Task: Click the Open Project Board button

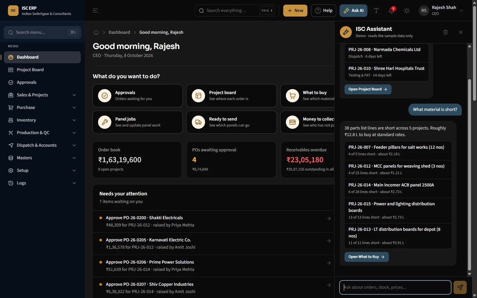Action: pos(368,89)
